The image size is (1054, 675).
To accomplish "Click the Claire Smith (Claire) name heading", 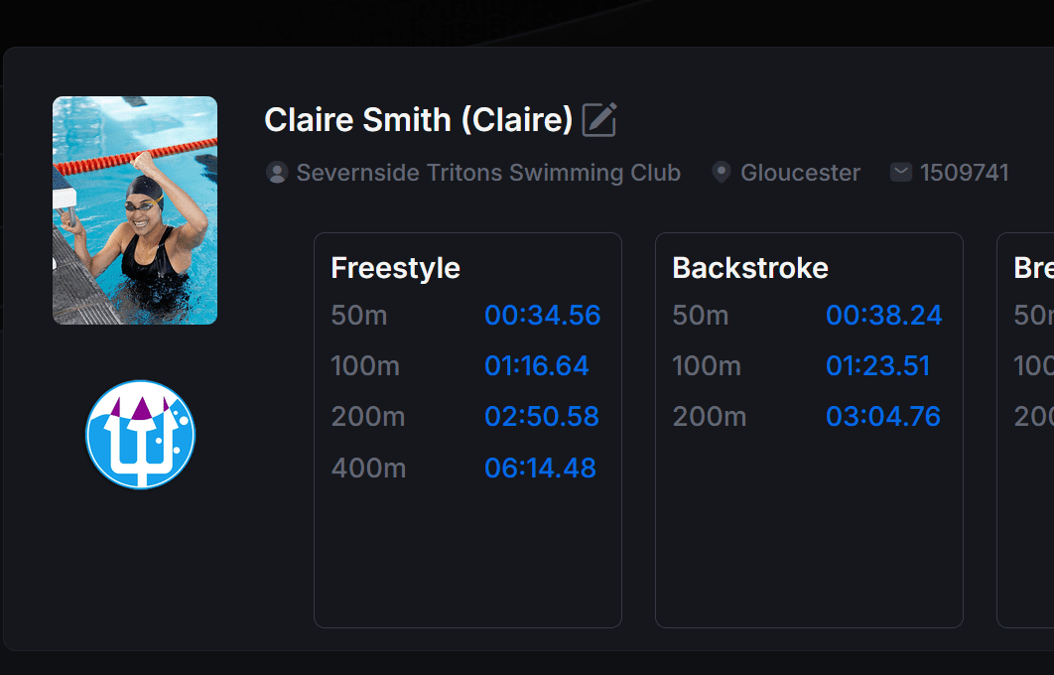I will (x=418, y=120).
